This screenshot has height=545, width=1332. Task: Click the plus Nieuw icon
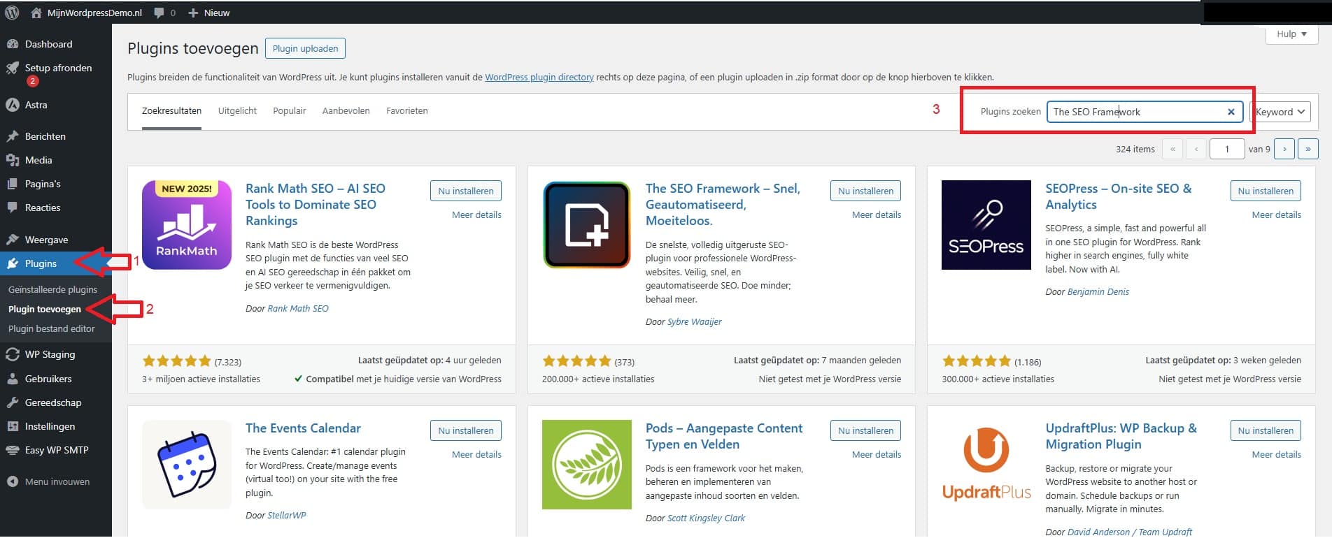pyautogui.click(x=194, y=13)
